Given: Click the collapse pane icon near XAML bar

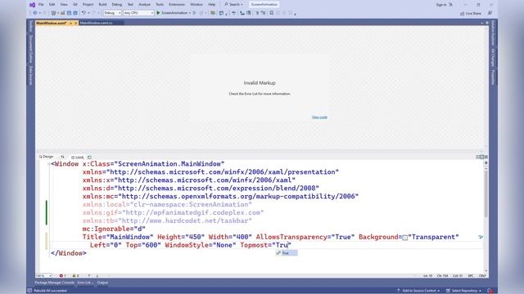Looking at the screenshot, I should click(486, 157).
